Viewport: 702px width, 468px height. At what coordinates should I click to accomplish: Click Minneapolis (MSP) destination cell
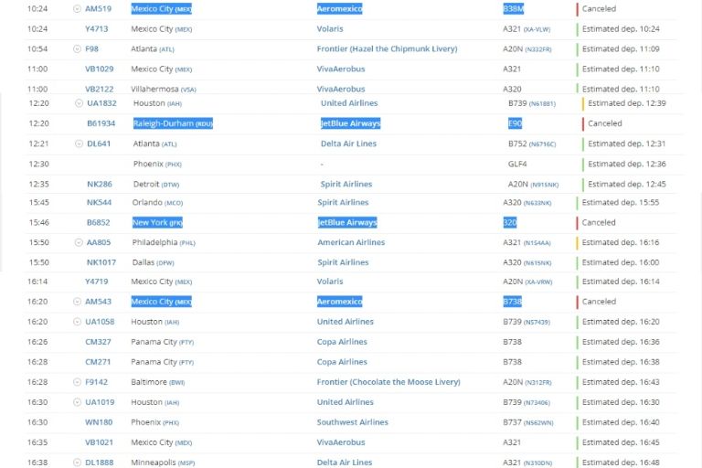click(163, 463)
